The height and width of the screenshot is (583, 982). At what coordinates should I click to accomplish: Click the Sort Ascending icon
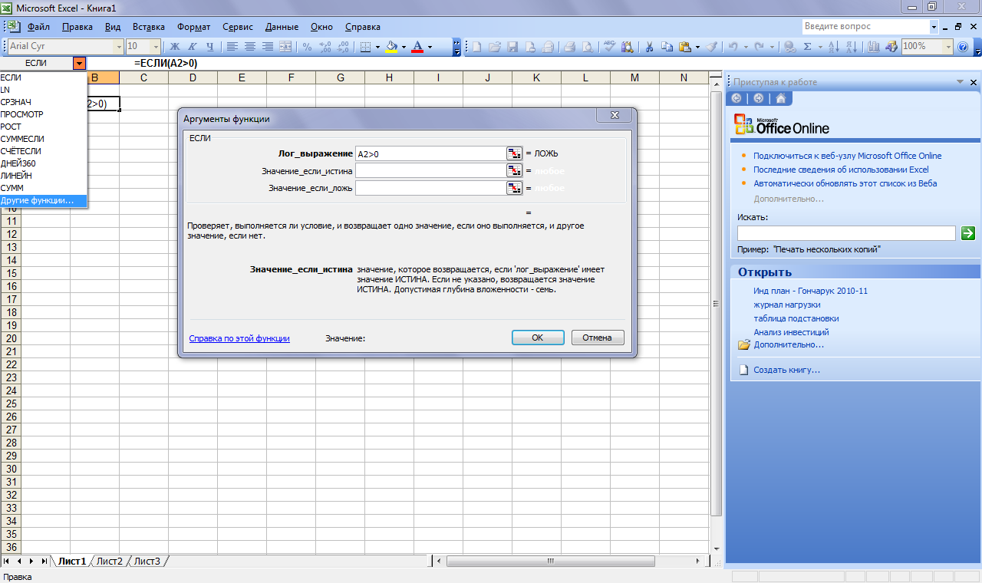point(834,46)
